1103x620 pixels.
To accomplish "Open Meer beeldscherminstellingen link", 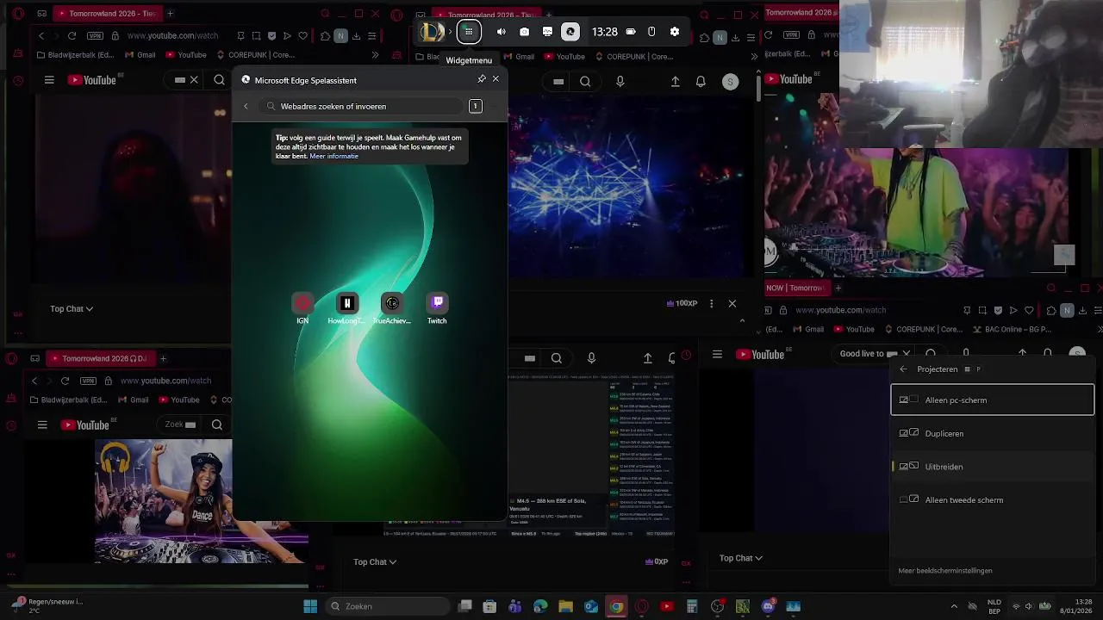I will click(x=945, y=571).
